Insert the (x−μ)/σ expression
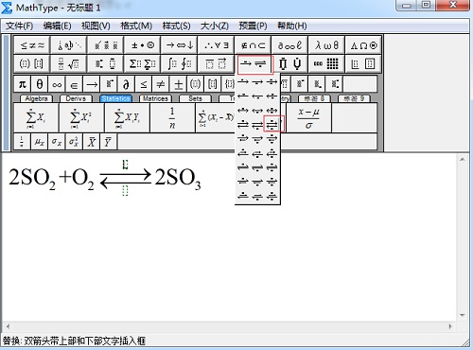The width and height of the screenshot is (473, 350). (308, 118)
